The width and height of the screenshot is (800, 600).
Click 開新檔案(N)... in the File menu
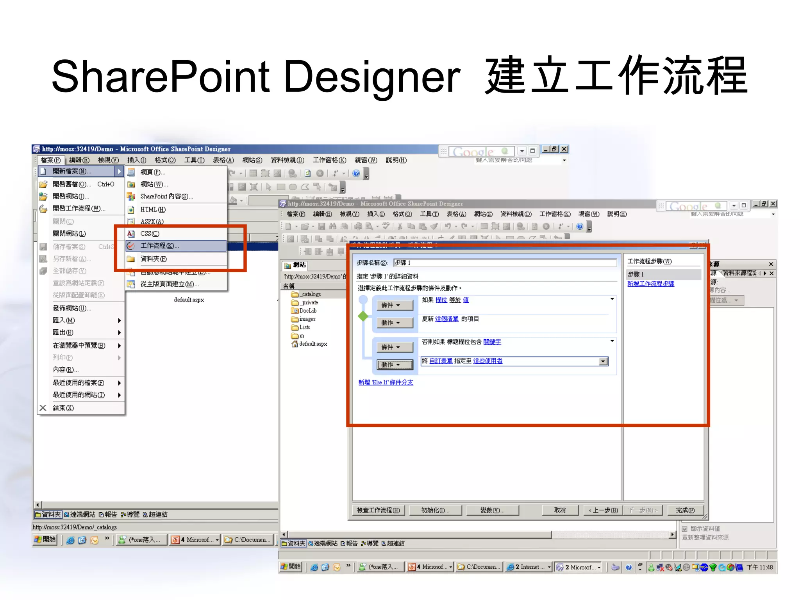(81, 171)
